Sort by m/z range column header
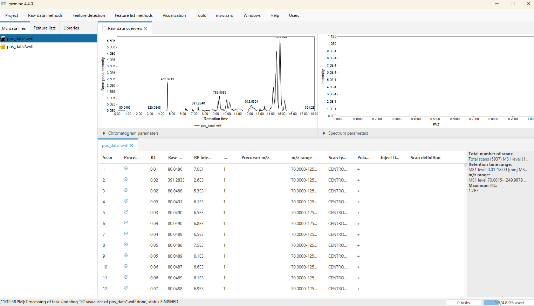This screenshot has width=534, height=306. point(301,158)
